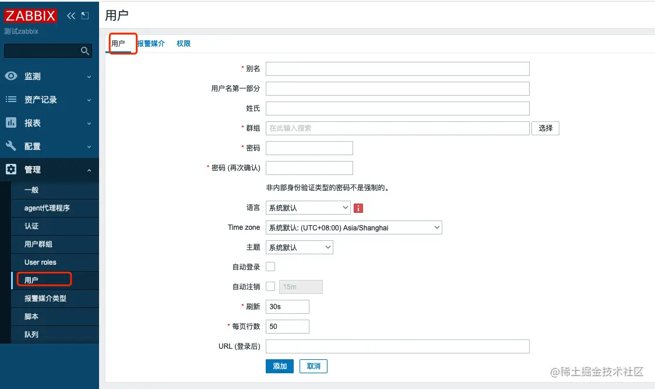Click the chart icon for 报表
655x389 pixels.
[x=11, y=122]
